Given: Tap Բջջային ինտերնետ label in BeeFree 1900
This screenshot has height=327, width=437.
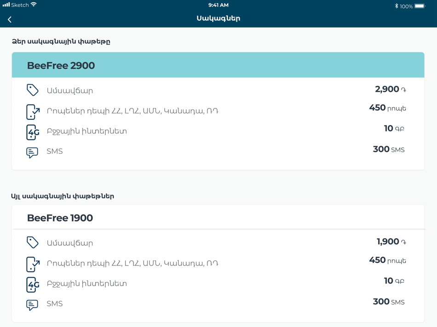Looking at the screenshot, I should 86,283.
